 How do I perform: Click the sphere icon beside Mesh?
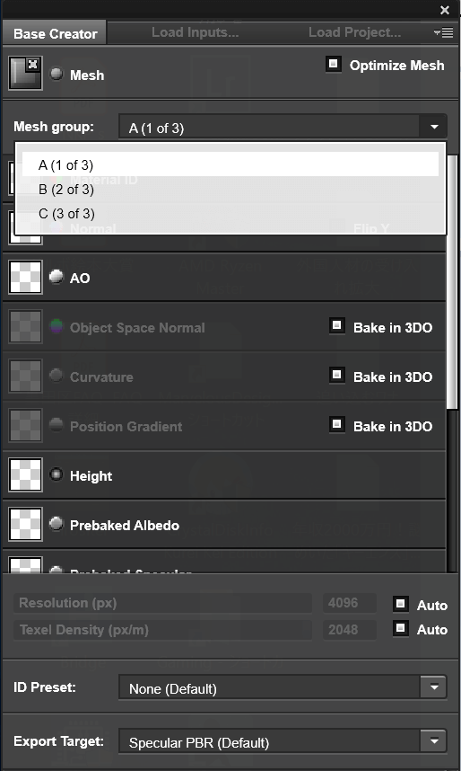(57, 75)
